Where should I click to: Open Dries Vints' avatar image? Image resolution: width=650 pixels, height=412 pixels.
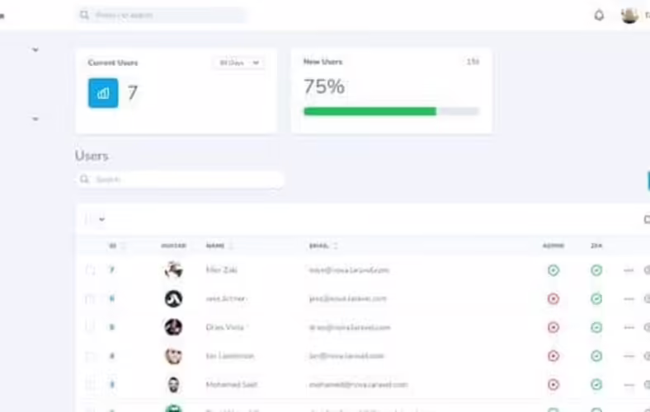pyautogui.click(x=173, y=327)
